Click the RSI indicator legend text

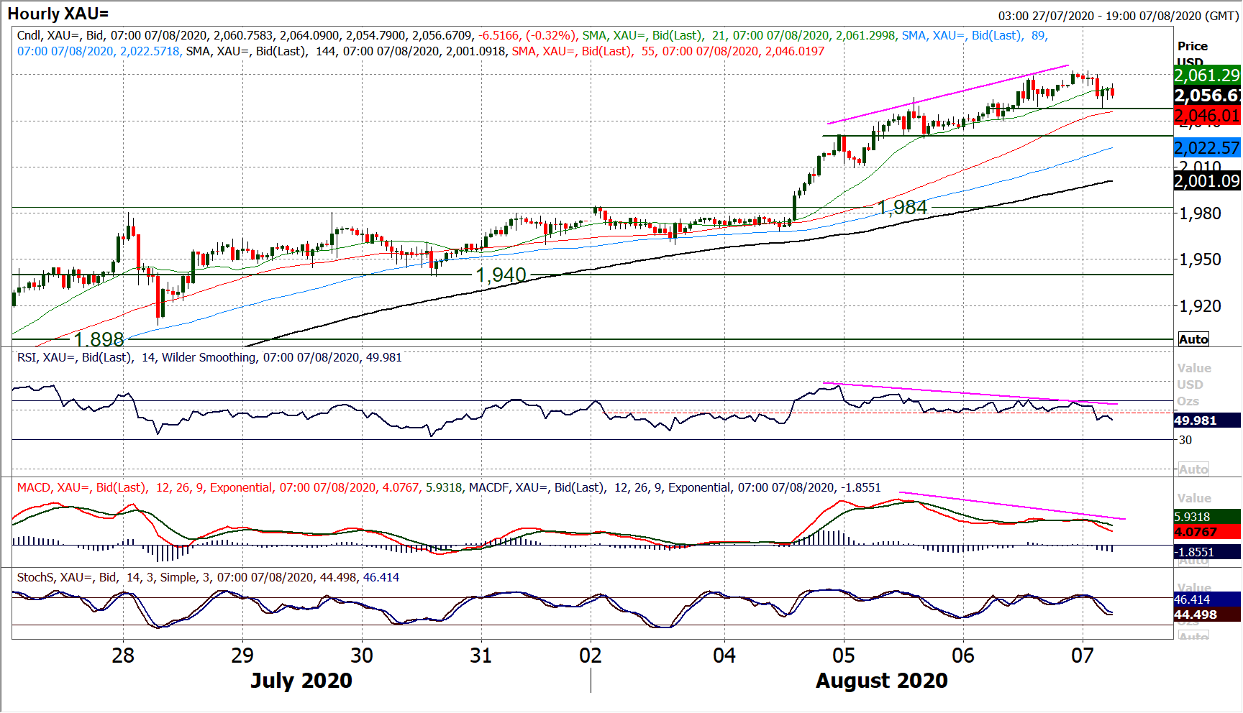[x=209, y=357]
